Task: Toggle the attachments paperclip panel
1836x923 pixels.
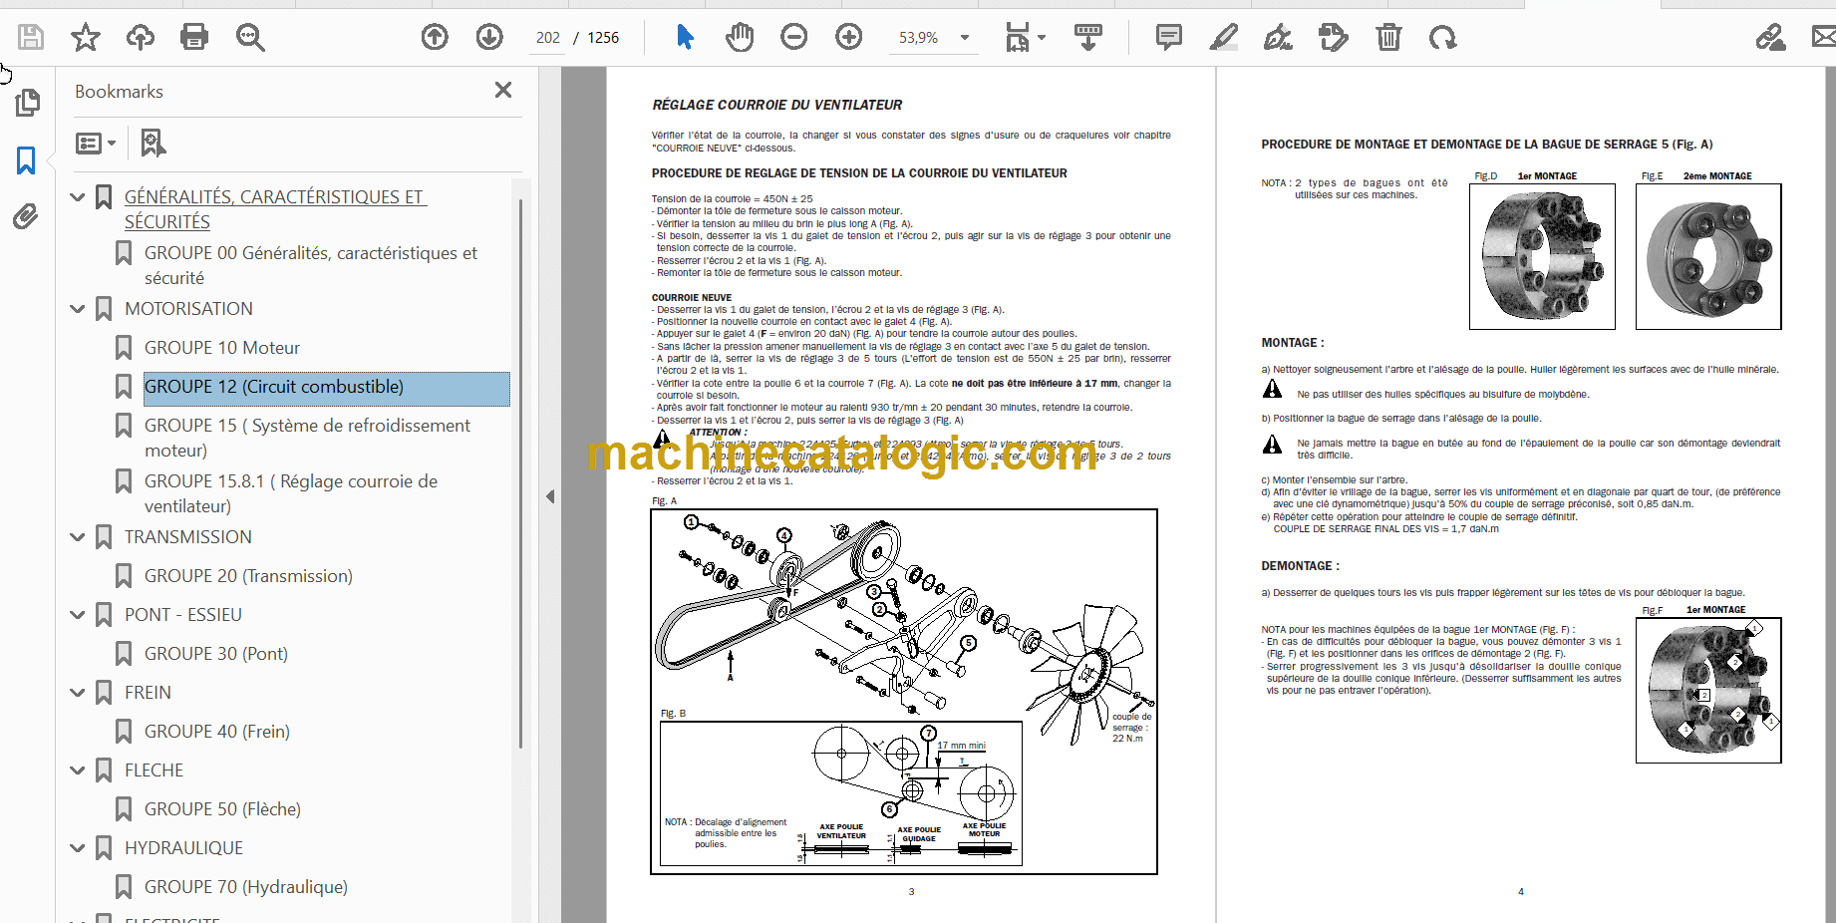Action: pos(26,216)
